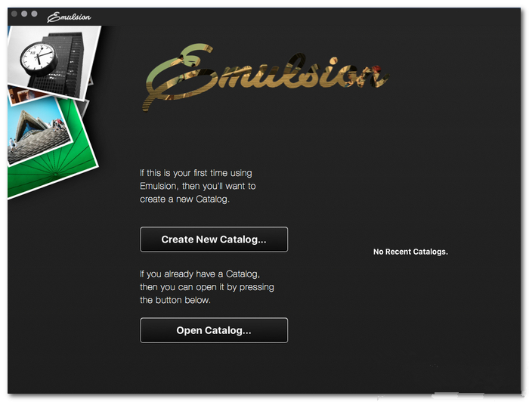Click the Create New Catalog button
529x402 pixels.
click(x=214, y=239)
